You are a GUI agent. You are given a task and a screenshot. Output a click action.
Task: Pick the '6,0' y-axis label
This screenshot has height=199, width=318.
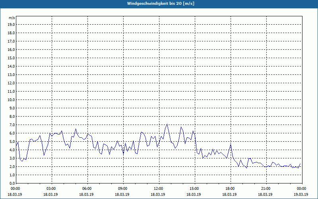tap(12, 133)
